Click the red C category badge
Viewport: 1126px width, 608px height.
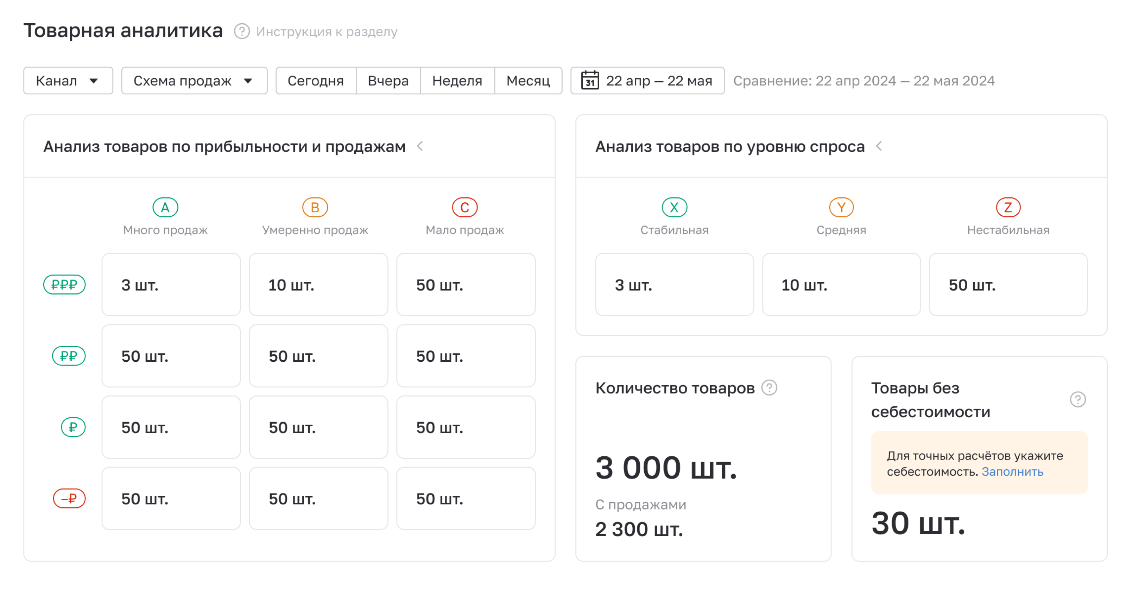click(464, 207)
